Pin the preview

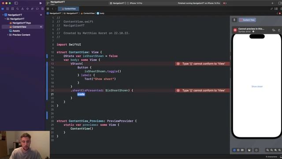(234, 20)
